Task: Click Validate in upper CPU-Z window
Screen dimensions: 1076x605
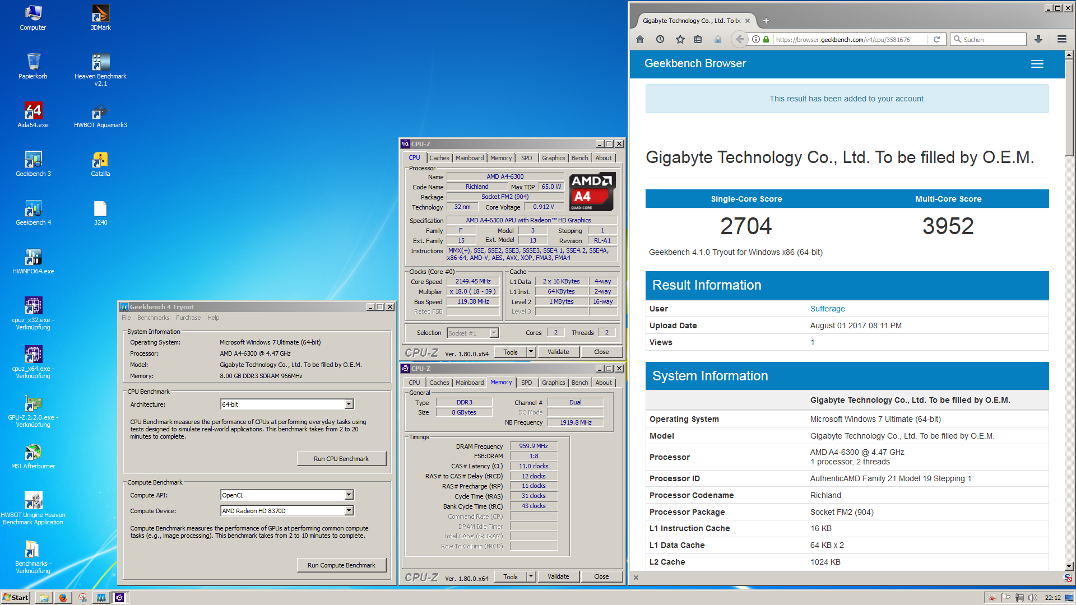Action: [558, 352]
